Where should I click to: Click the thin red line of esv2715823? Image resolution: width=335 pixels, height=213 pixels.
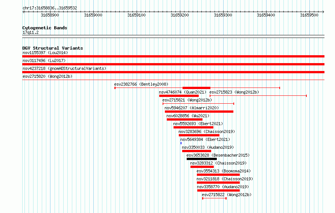(258, 96)
